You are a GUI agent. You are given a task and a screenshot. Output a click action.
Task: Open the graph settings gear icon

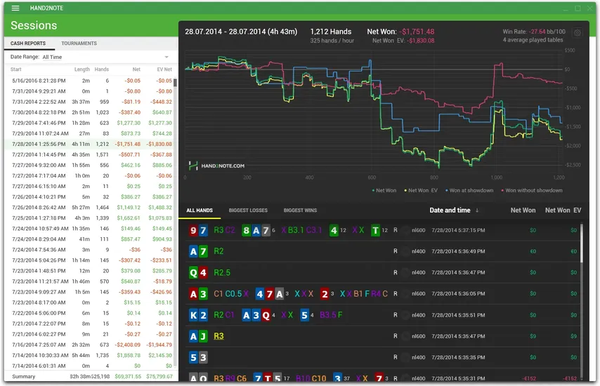click(x=578, y=33)
